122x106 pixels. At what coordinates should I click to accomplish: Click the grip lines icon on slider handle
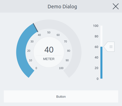coord(111,47)
